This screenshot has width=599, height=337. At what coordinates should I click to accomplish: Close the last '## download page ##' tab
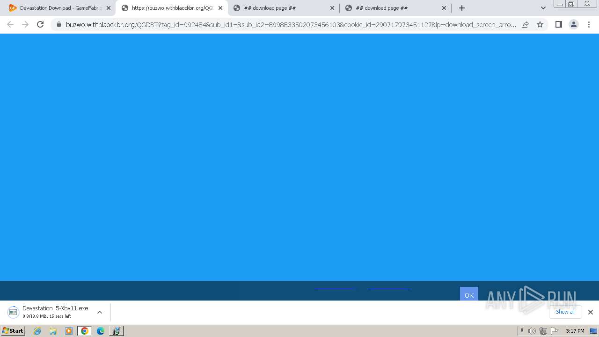pyautogui.click(x=444, y=8)
